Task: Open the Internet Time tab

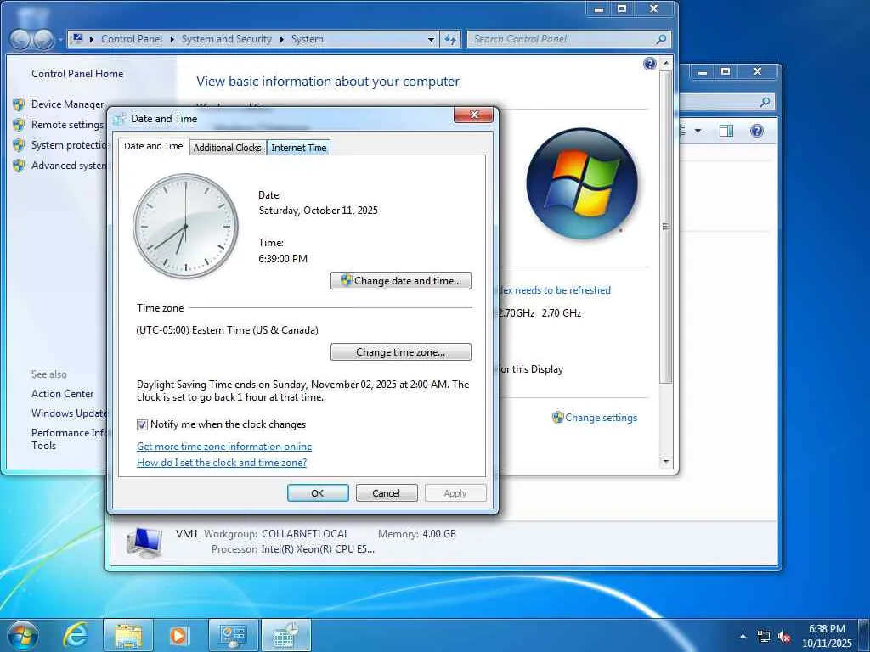Action: (298, 148)
